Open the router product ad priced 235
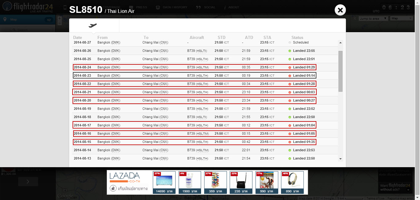The width and height of the screenshot is (420, 200). click(241, 182)
